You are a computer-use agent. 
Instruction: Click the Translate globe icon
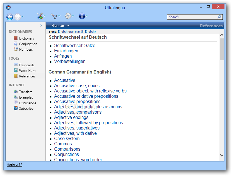pyautogui.click(x=16, y=91)
